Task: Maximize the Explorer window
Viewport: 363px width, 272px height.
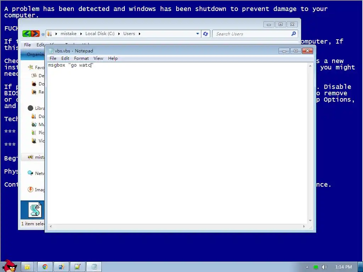Action: coord(280,24)
